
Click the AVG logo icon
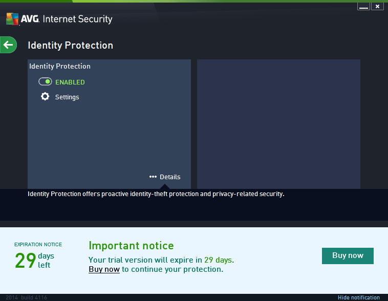[13, 19]
